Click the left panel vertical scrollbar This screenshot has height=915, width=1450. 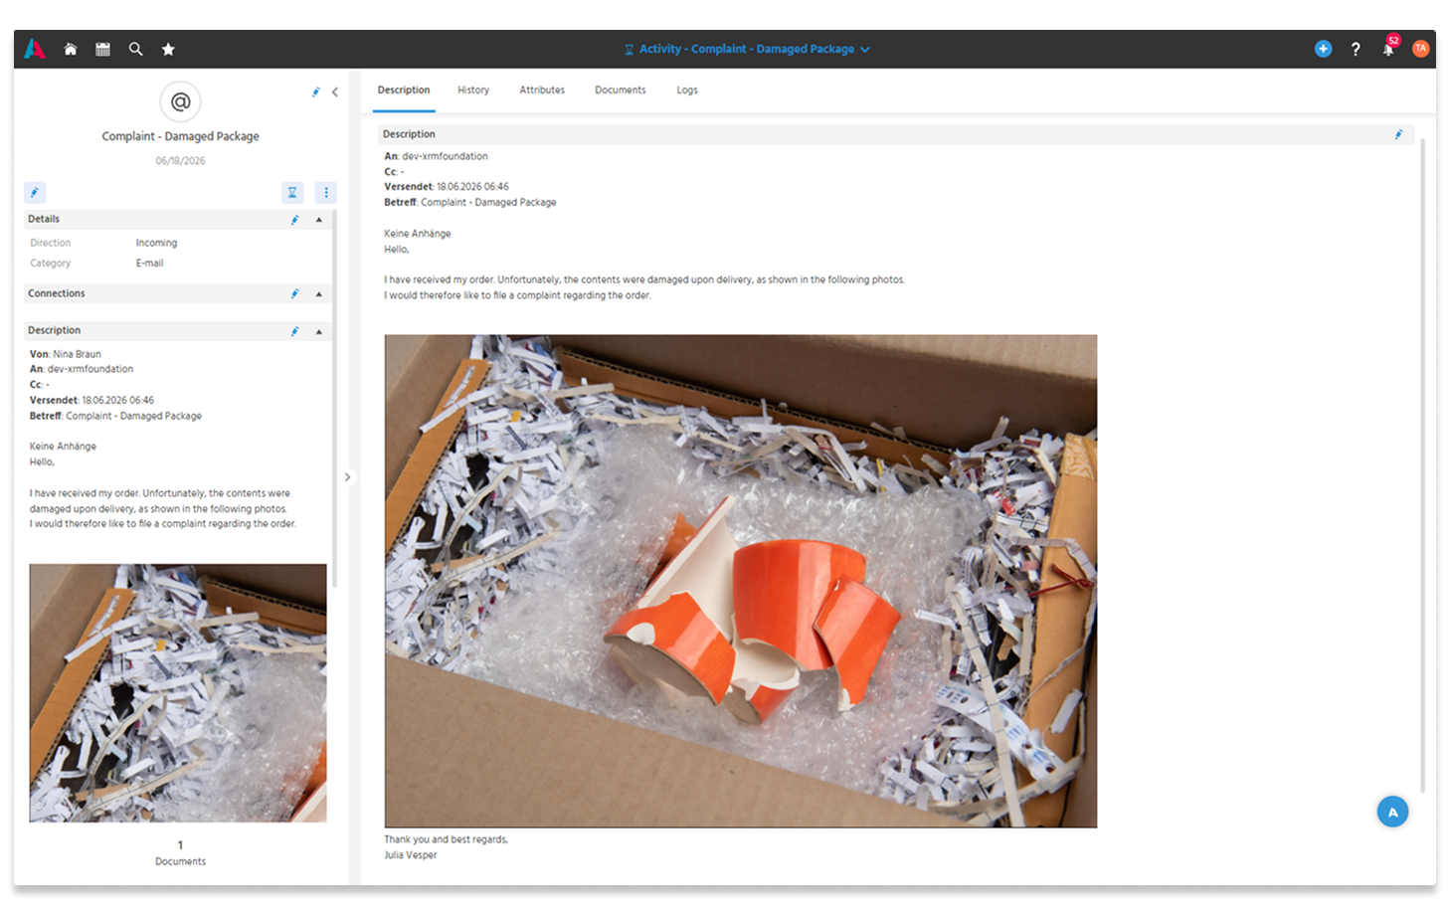click(x=334, y=398)
